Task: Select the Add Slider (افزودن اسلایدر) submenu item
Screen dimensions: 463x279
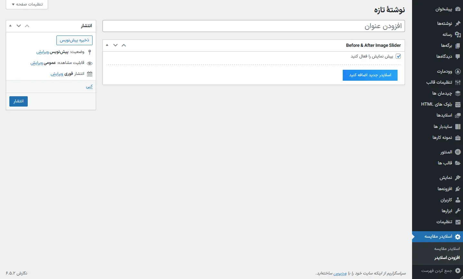Action: (x=447, y=258)
